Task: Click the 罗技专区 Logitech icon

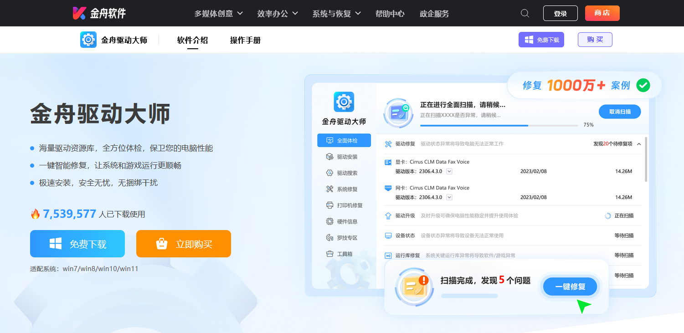Action: click(330, 238)
